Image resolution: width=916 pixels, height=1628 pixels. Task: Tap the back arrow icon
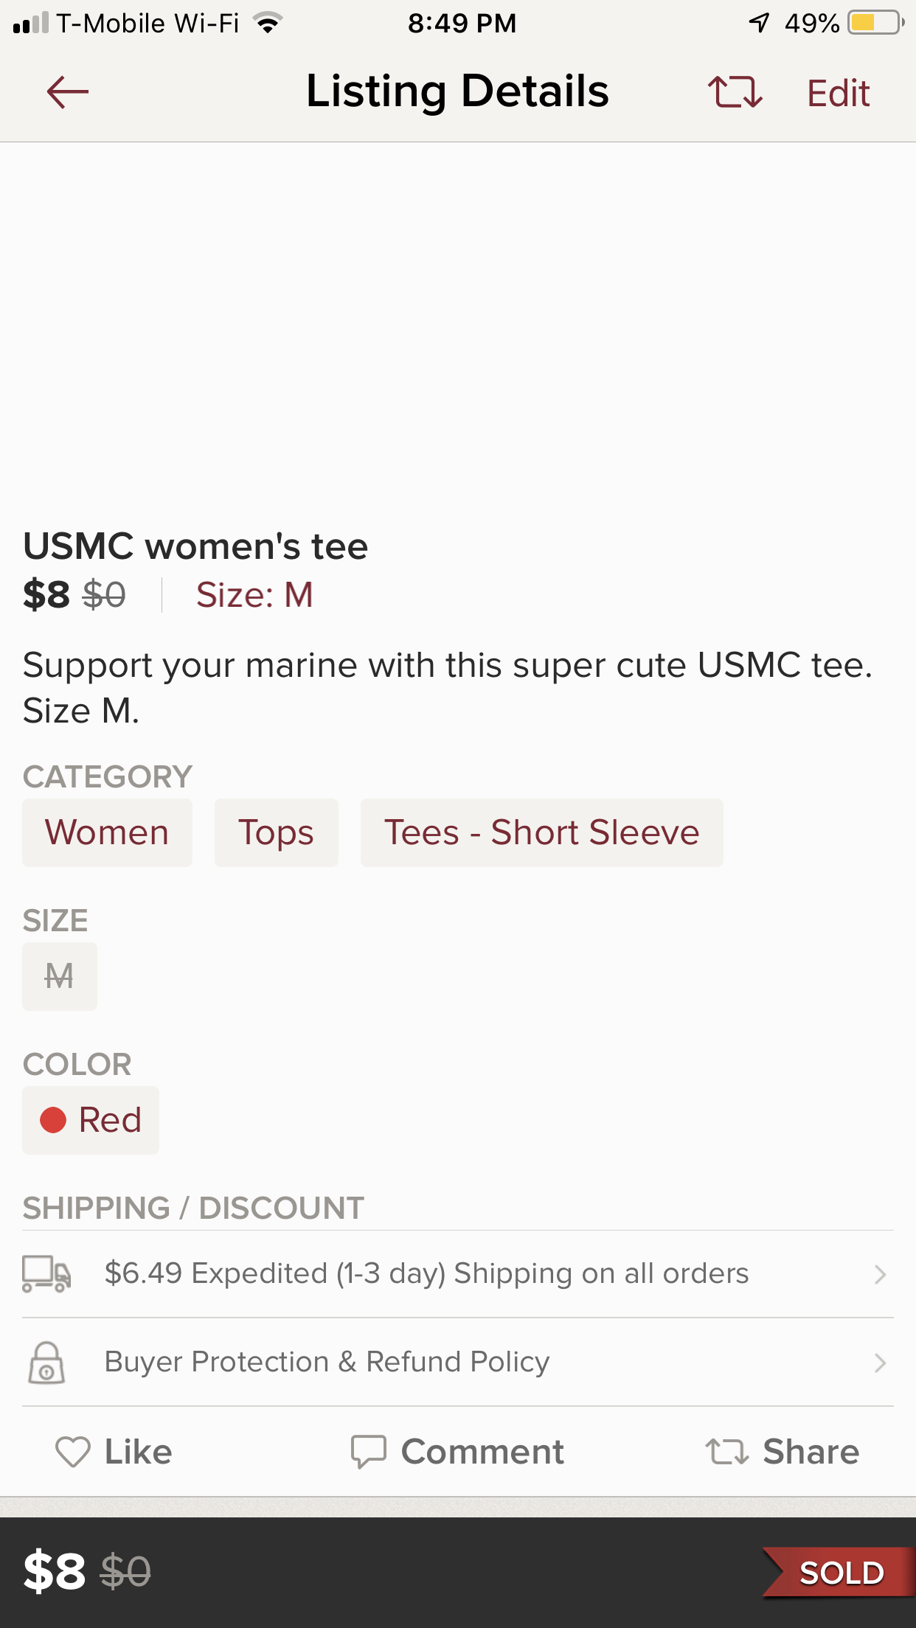(x=67, y=93)
